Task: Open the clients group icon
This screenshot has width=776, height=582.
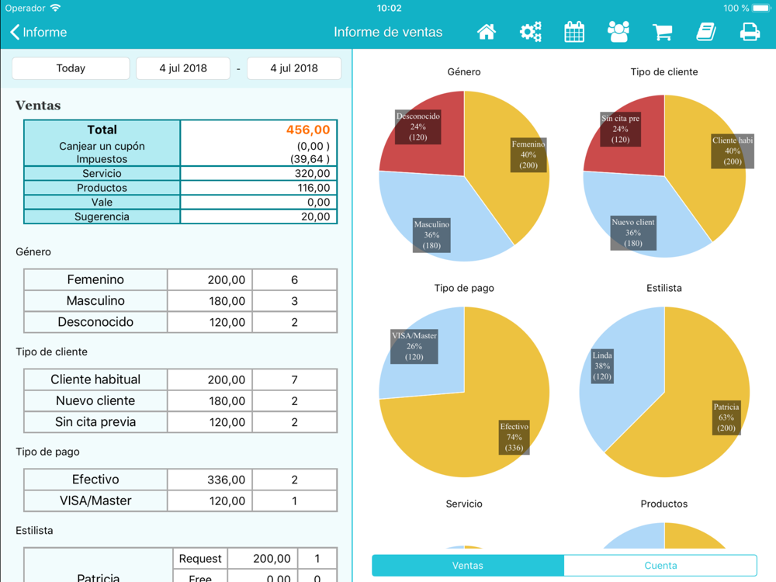Action: [618, 32]
